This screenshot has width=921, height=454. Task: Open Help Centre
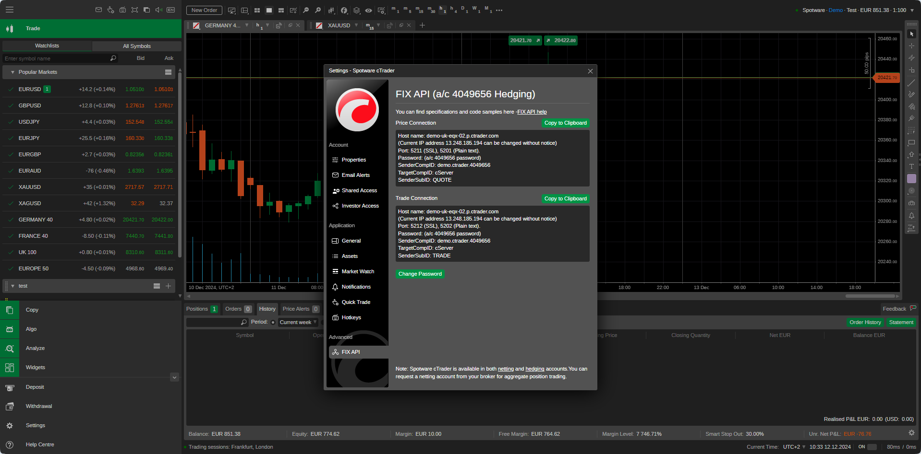click(91, 444)
